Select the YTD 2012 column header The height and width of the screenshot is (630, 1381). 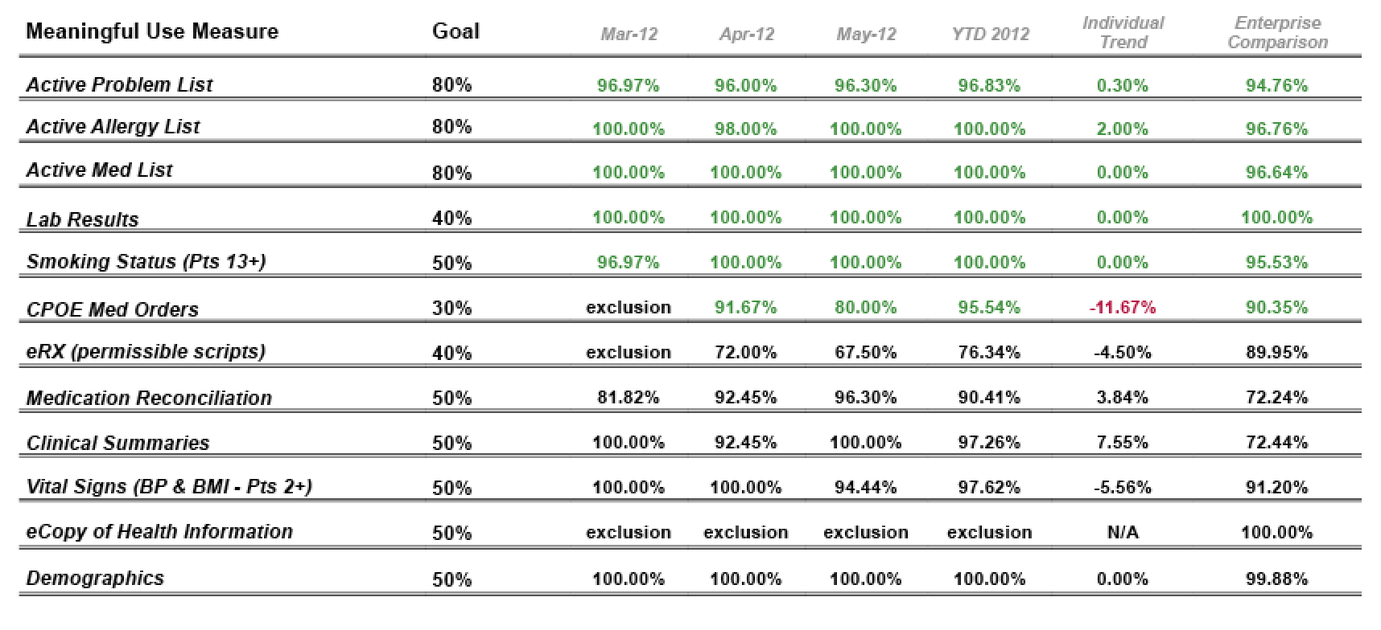[x=990, y=34]
